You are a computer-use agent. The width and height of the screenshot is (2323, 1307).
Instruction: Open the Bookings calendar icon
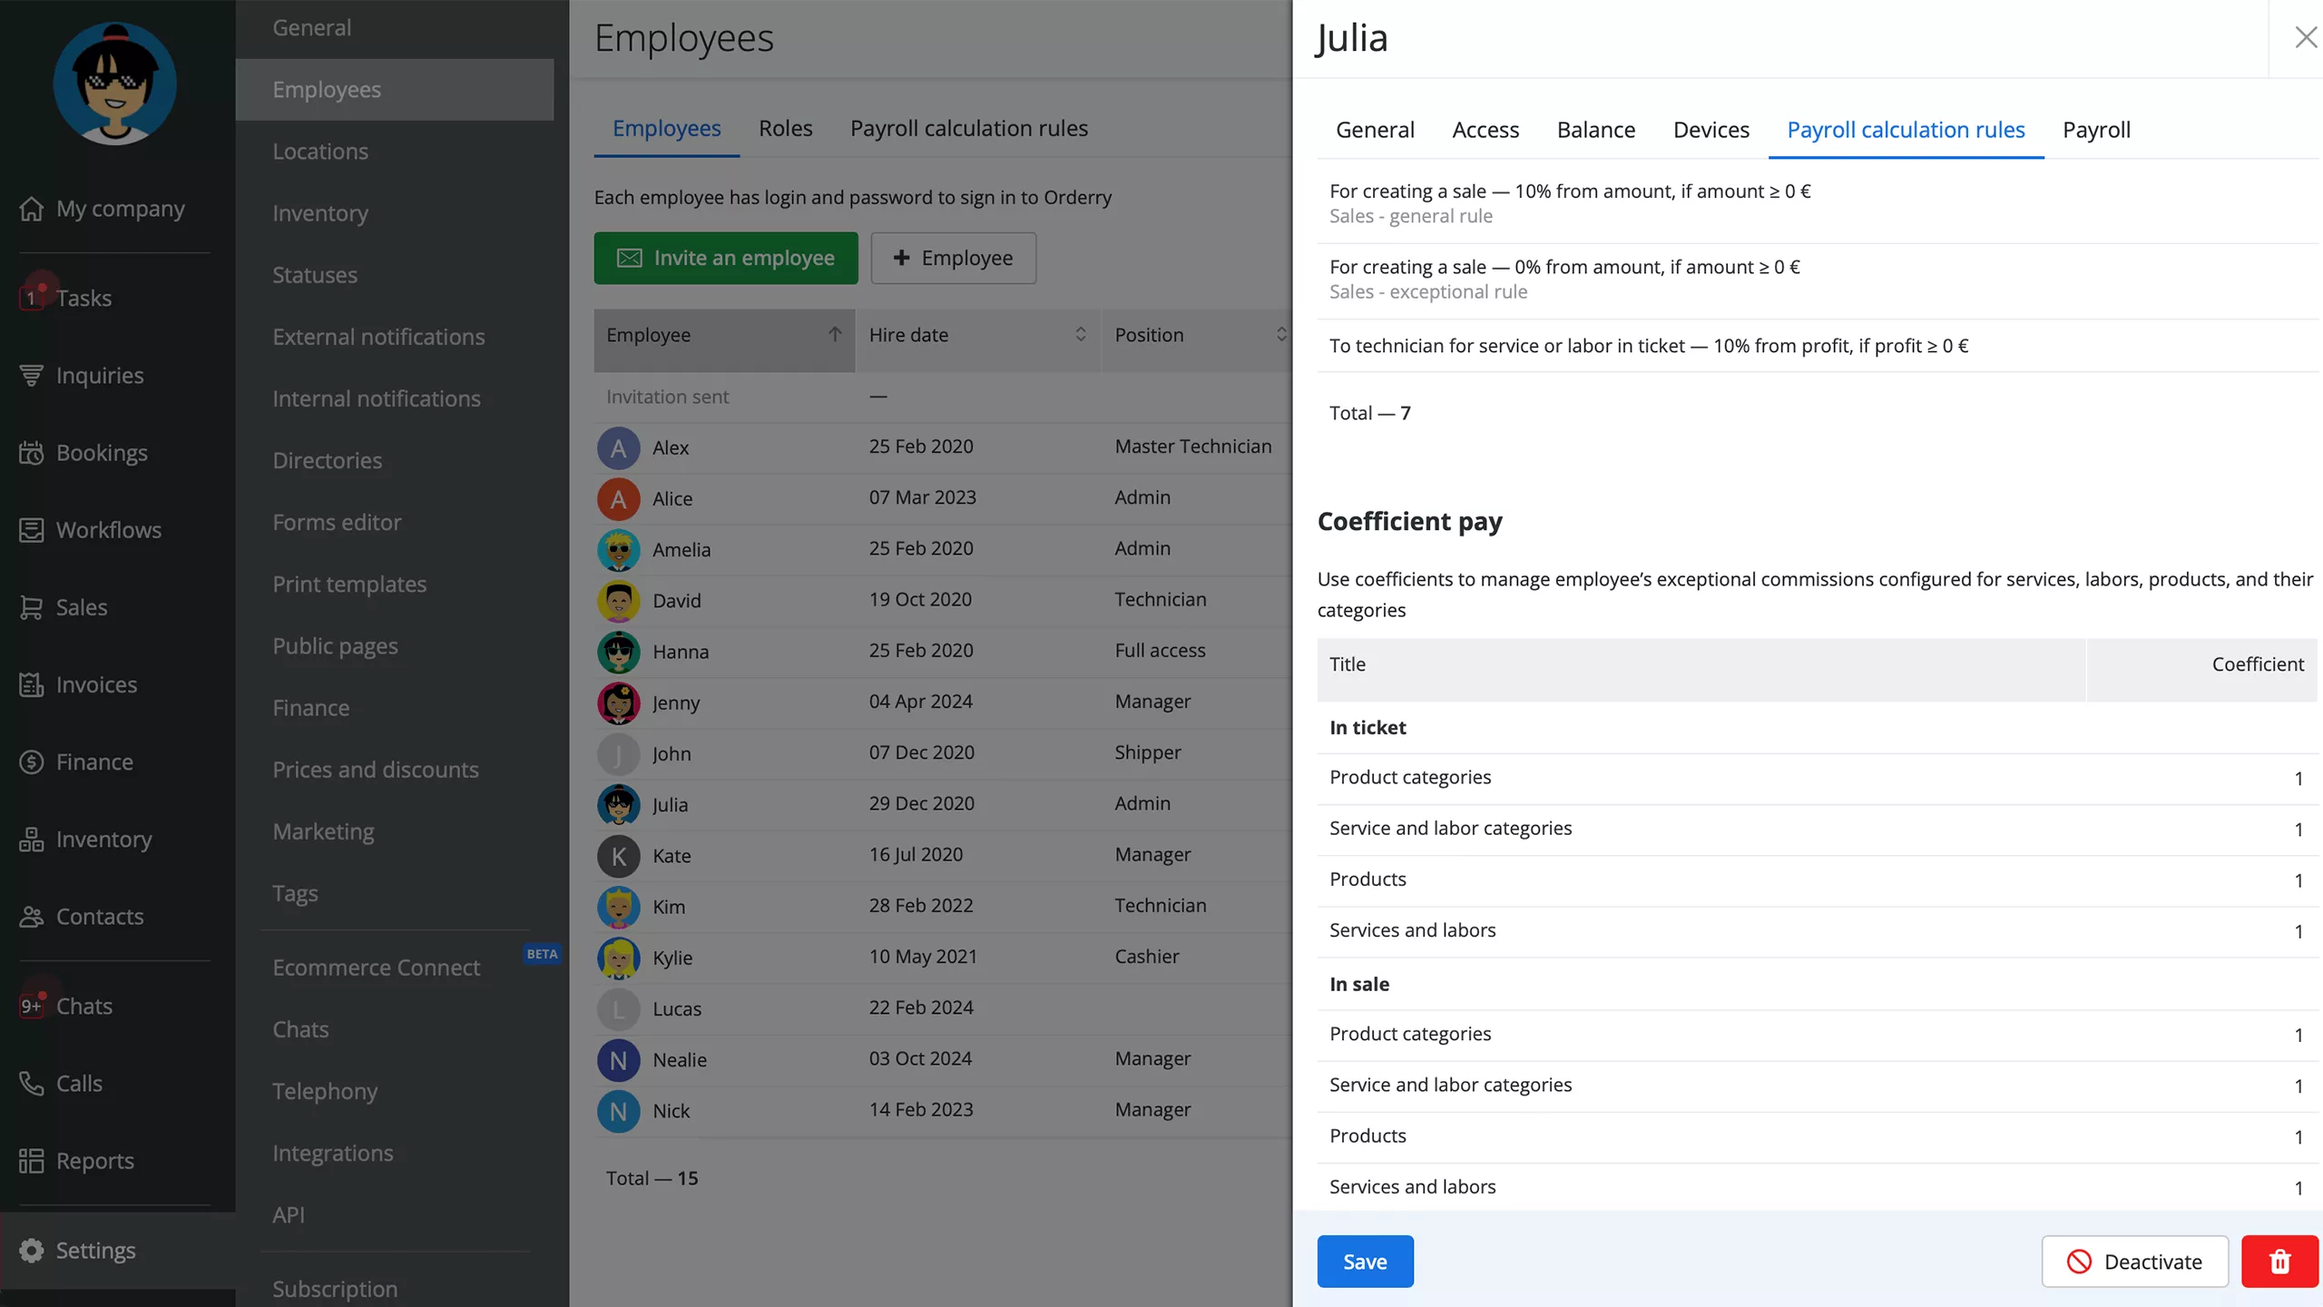point(32,453)
